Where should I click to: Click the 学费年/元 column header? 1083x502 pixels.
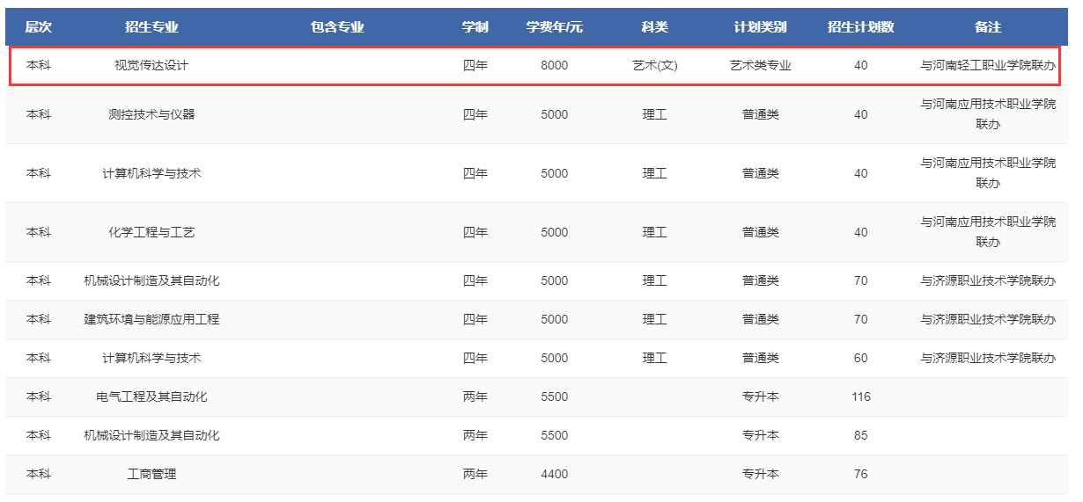point(555,27)
